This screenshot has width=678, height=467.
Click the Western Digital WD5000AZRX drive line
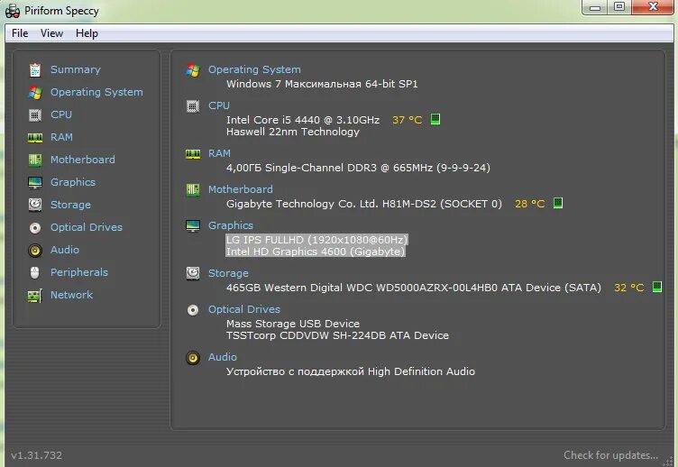(x=414, y=288)
